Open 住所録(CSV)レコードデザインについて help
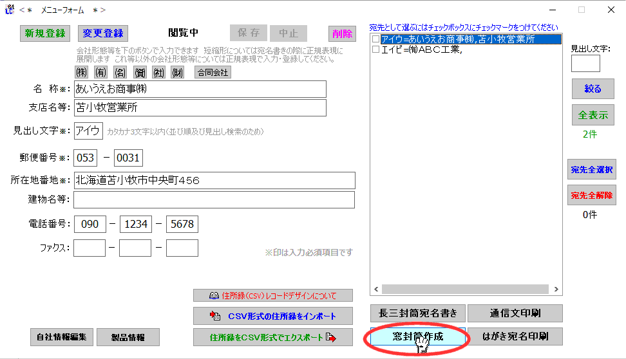 [x=273, y=295]
